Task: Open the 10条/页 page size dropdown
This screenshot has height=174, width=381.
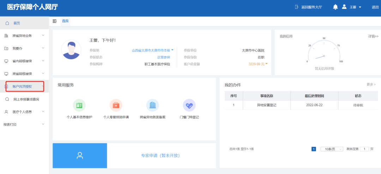Action: (332, 149)
